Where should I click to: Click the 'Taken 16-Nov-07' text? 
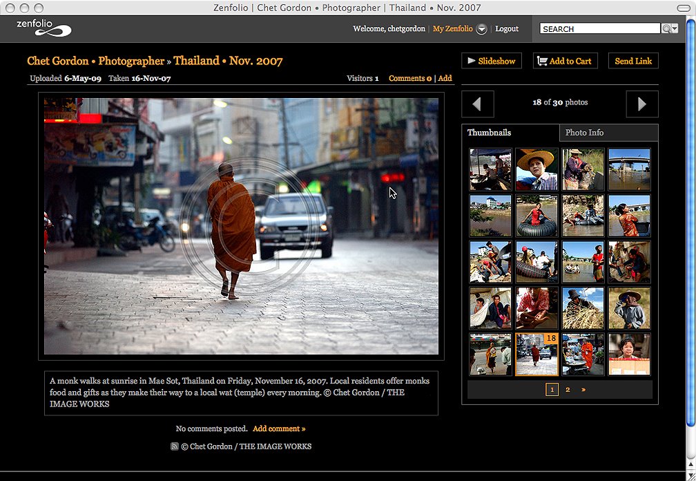click(x=139, y=78)
